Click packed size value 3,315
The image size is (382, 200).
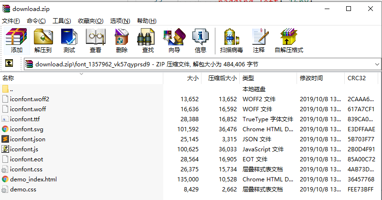[229, 139]
